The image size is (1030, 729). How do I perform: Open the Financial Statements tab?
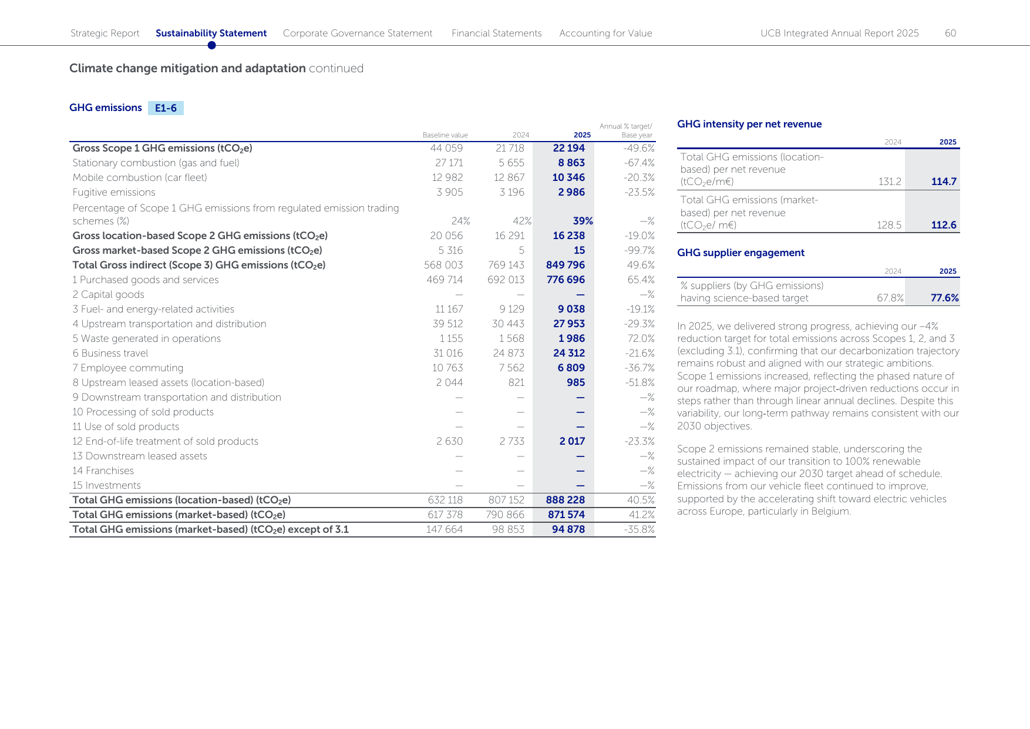[497, 33]
